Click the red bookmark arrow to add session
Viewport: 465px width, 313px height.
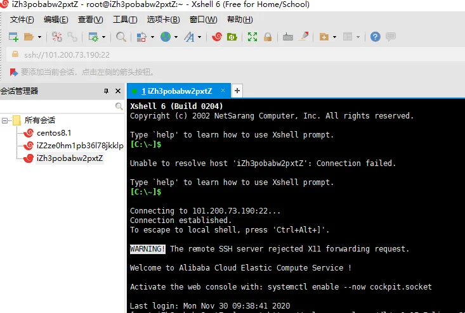coord(14,72)
